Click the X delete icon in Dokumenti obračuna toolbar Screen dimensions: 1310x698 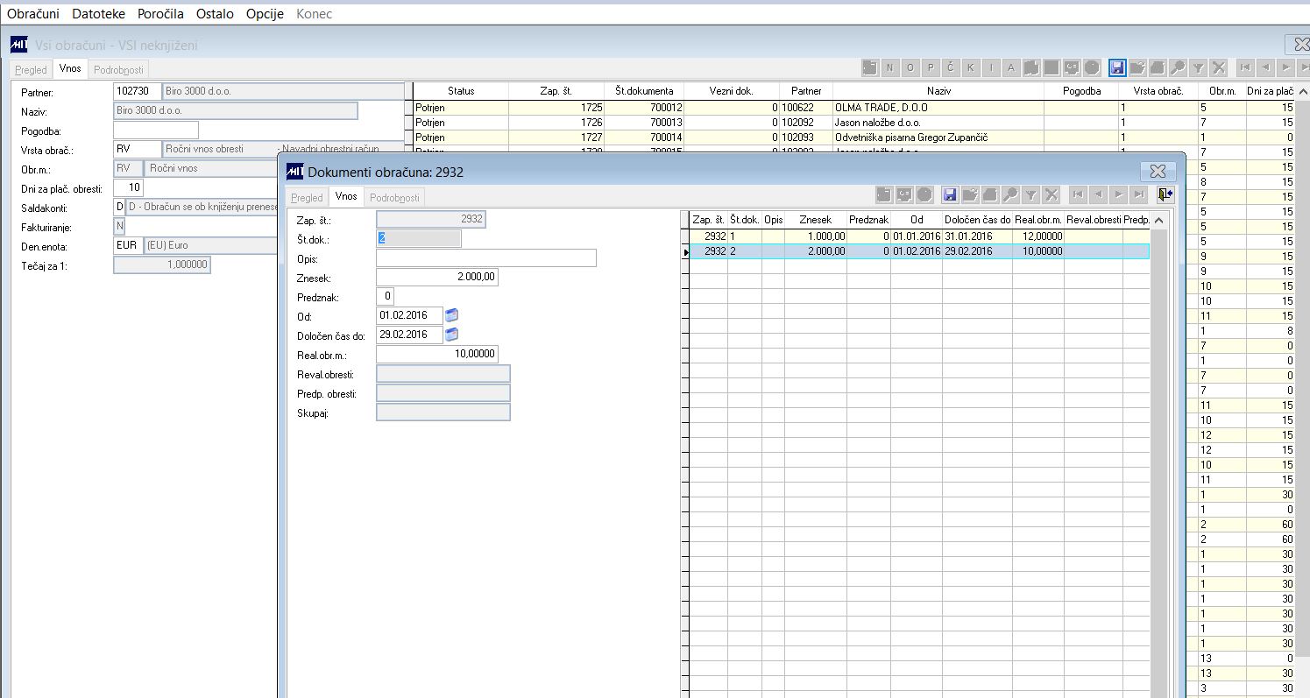coord(1051,194)
